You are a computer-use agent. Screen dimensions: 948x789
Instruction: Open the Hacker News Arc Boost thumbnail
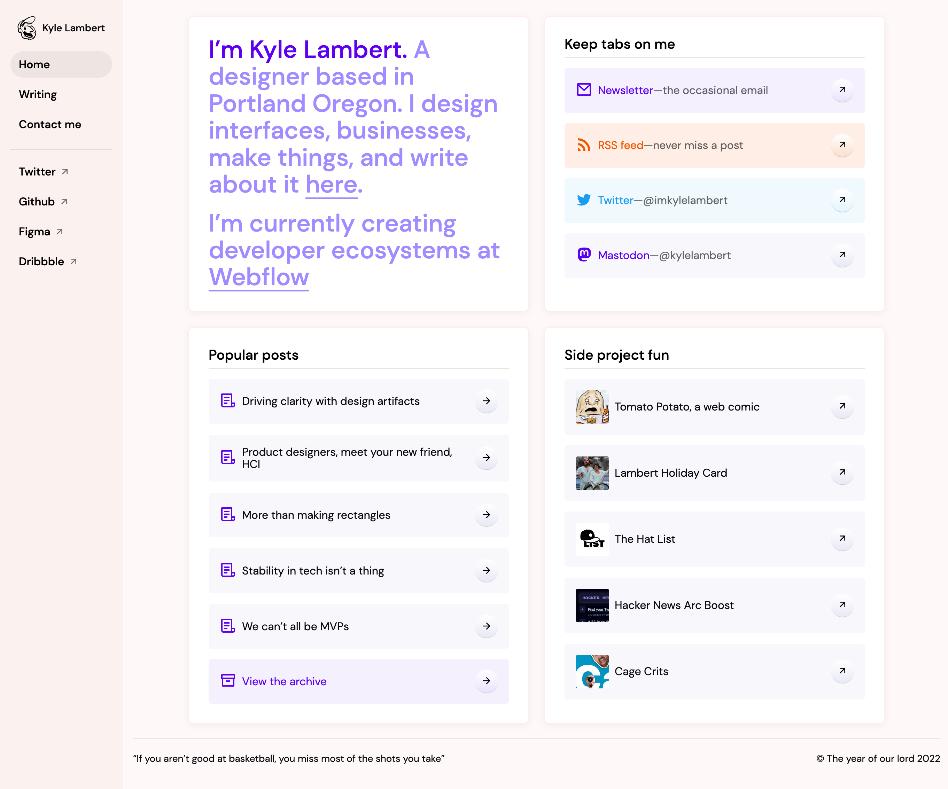tap(592, 605)
